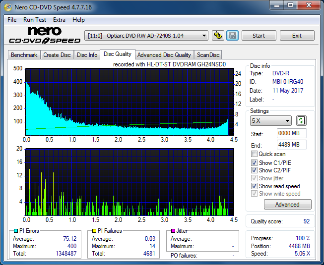Click the Start button
This screenshot has width=324, height=265.
(259, 36)
